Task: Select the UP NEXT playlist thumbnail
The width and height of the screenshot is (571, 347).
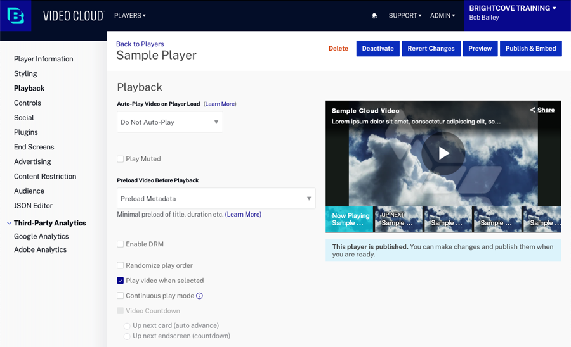Action: click(397, 219)
